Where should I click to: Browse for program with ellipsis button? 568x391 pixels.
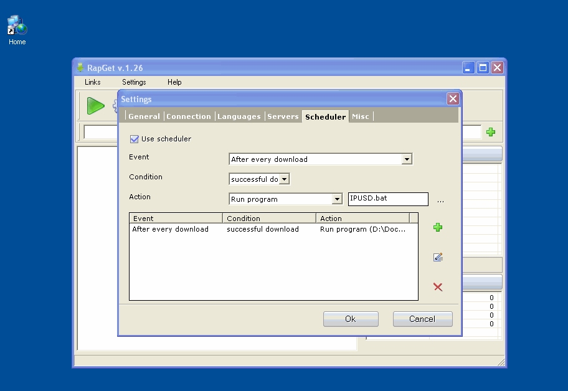point(440,200)
